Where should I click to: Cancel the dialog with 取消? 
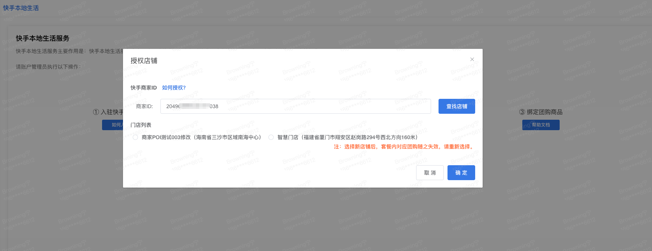(430, 173)
